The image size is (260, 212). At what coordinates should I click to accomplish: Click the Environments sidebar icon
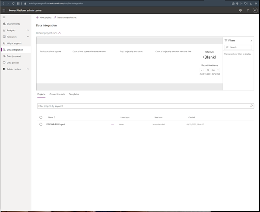click(4, 24)
